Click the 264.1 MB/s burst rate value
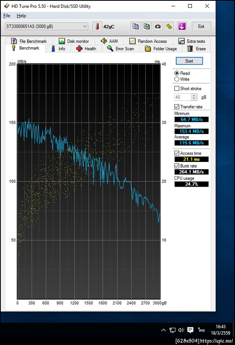Image resolution: width=235 pixels, height=345 pixels. point(192,172)
